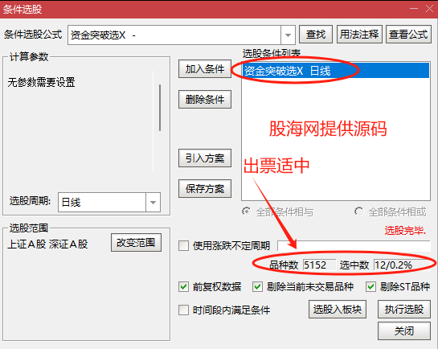Add condition with 加入条件 button

coord(205,68)
